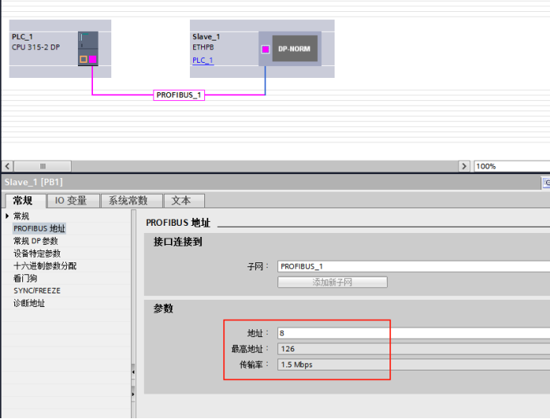Screen dimensions: 550x419
Task: Click the 传输率 field showing 1.5 Mbps
Action: tap(413, 365)
